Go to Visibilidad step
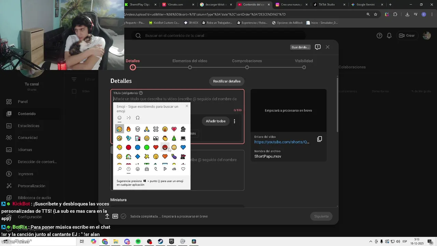The image size is (437, 246). (x=304, y=64)
